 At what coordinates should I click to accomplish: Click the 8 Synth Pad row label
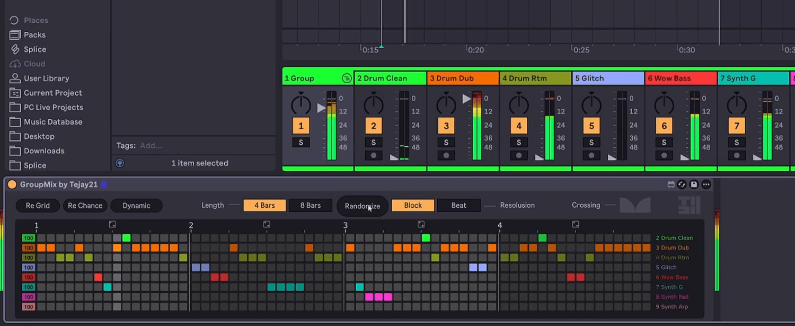pos(672,297)
